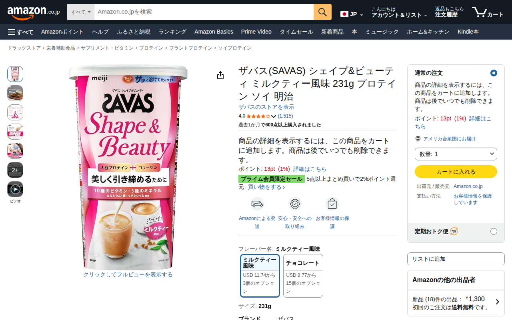Expand the リストに追加 list dropdown
This screenshot has width=512, height=320.
click(456, 259)
